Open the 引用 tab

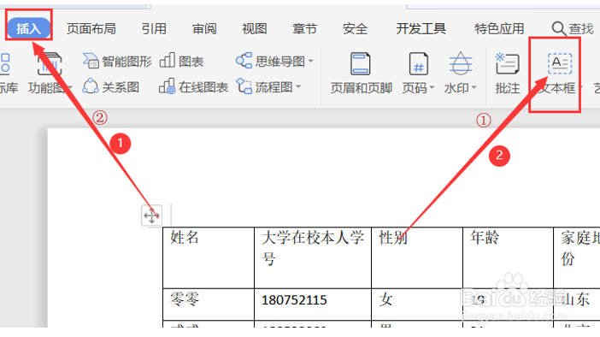point(154,29)
